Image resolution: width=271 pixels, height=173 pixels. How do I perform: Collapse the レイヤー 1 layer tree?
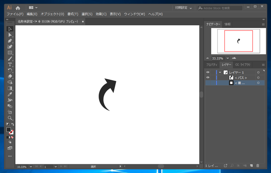tap(220, 72)
